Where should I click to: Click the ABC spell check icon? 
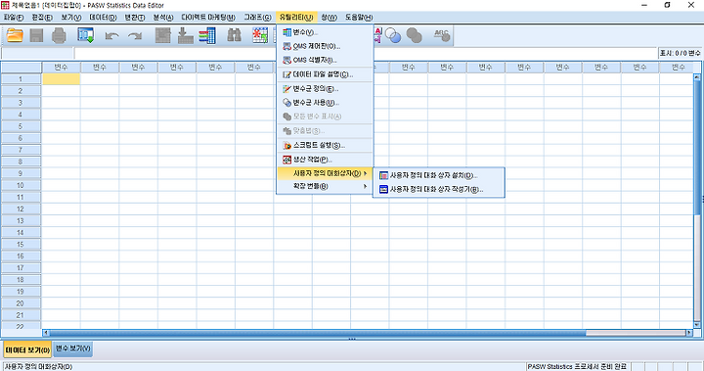point(442,35)
